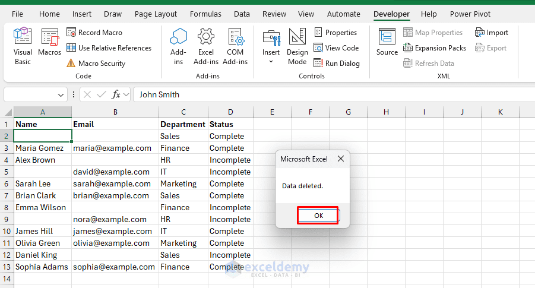Select the Olivia Green cell

click(x=43, y=243)
